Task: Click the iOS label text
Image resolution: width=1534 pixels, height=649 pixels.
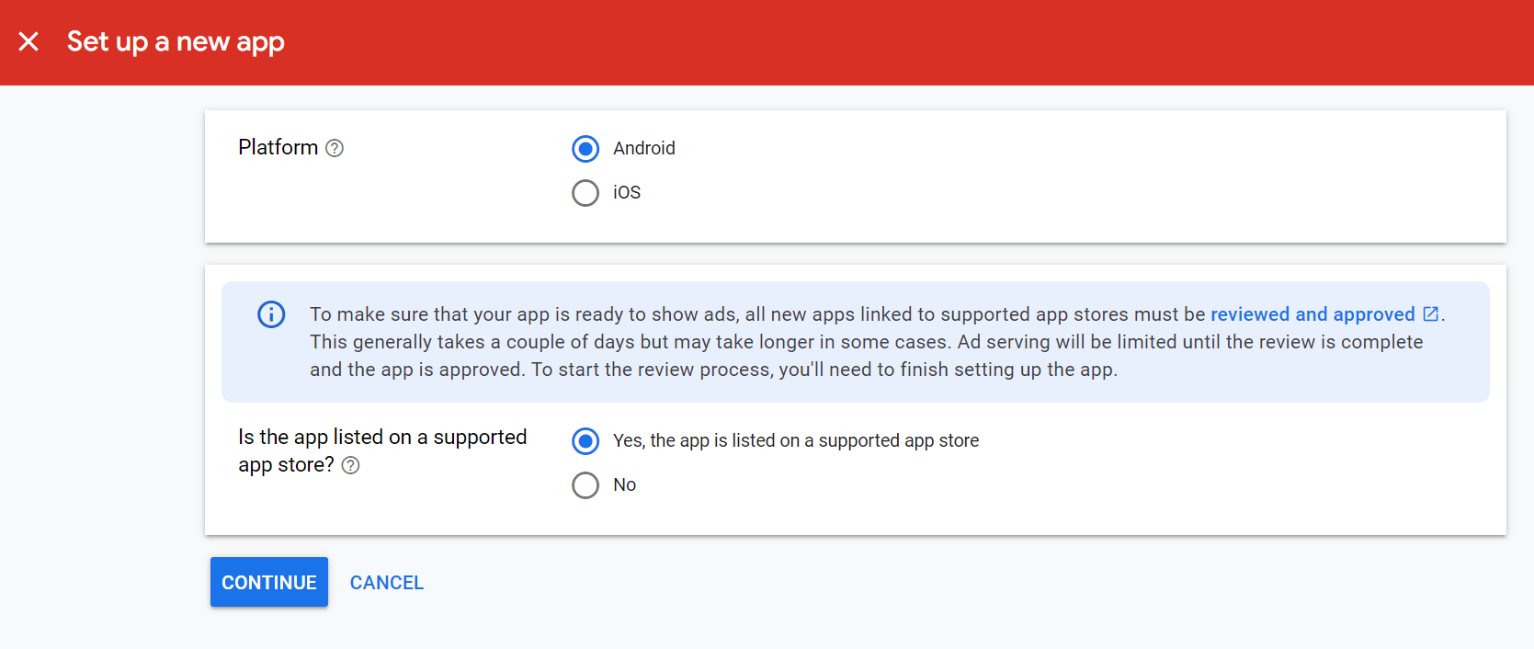Action: (627, 193)
